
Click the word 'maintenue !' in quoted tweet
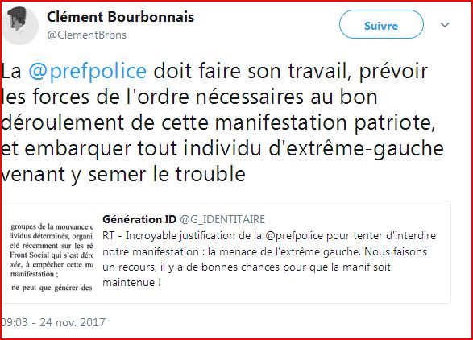coord(131,282)
